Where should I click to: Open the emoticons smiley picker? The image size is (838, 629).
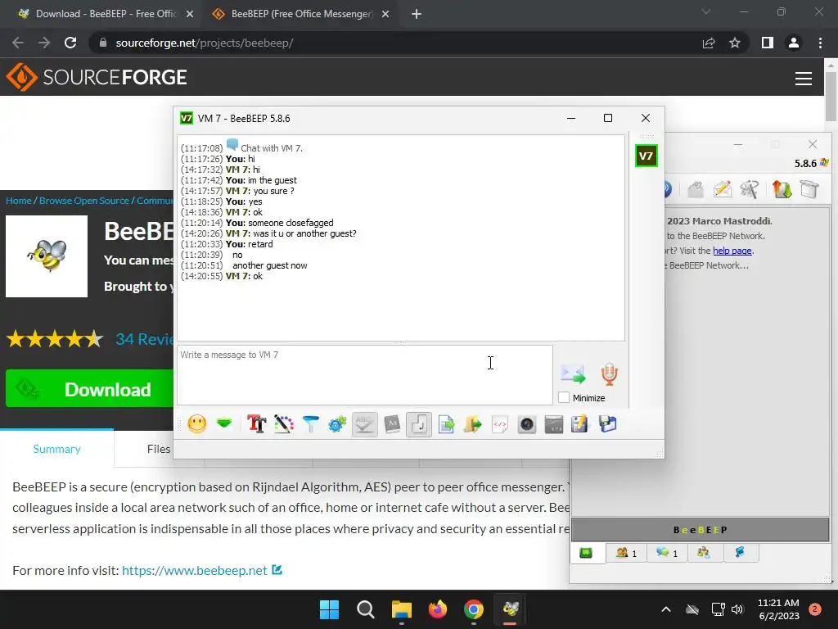point(197,425)
